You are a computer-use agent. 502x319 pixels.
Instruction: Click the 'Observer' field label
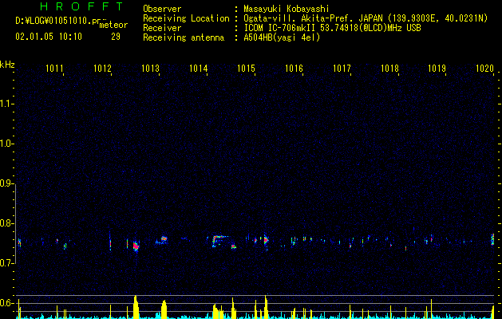(162, 9)
